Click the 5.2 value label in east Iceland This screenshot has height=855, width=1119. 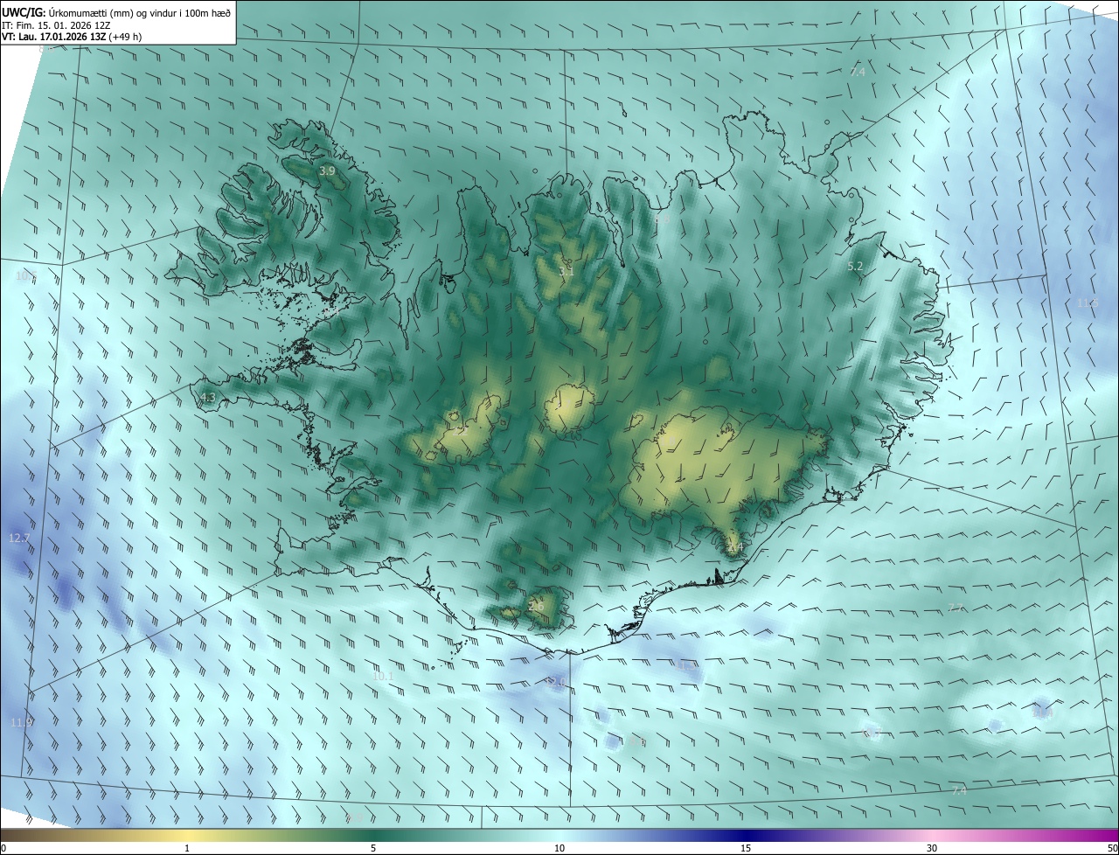[856, 266]
